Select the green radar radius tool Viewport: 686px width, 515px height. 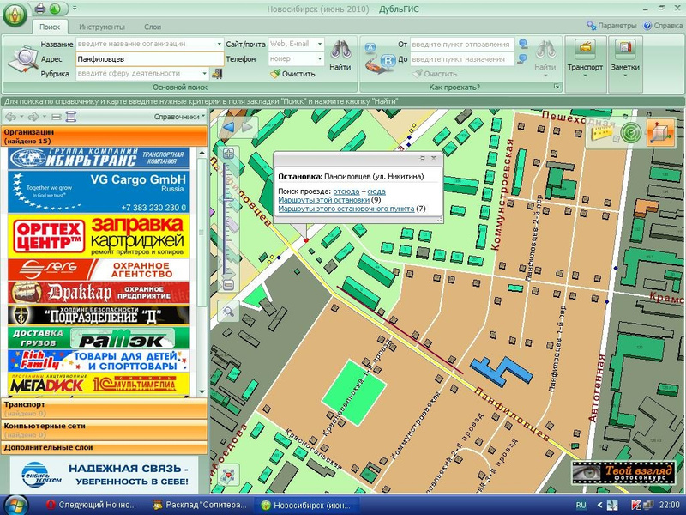pos(630,132)
